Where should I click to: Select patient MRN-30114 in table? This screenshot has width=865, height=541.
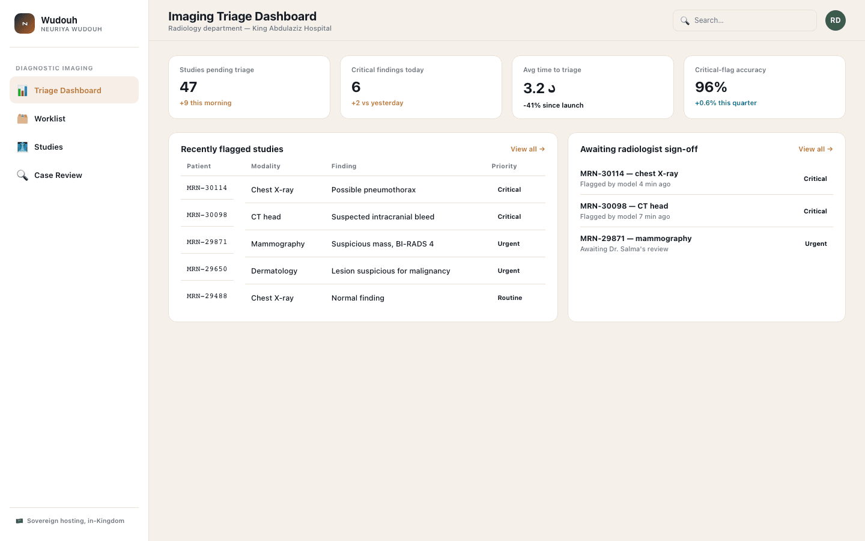(x=207, y=188)
